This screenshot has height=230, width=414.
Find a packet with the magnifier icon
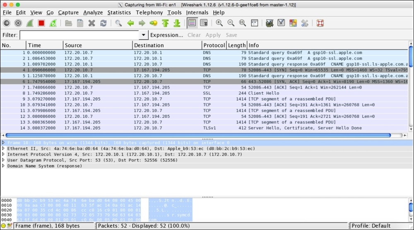coord(118,23)
